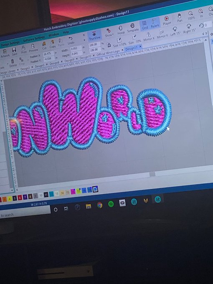Click the Template icon
213x284 pixels.
132,26
